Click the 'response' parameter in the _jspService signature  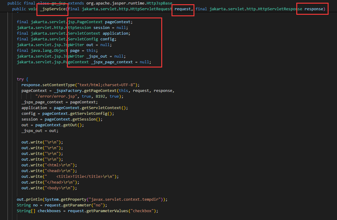pos(314,9)
